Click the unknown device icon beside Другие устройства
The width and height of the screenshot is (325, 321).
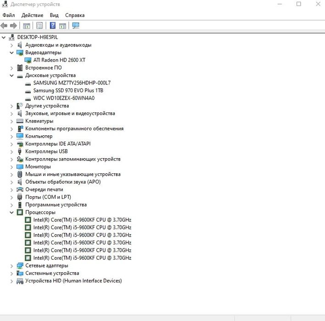(20, 106)
